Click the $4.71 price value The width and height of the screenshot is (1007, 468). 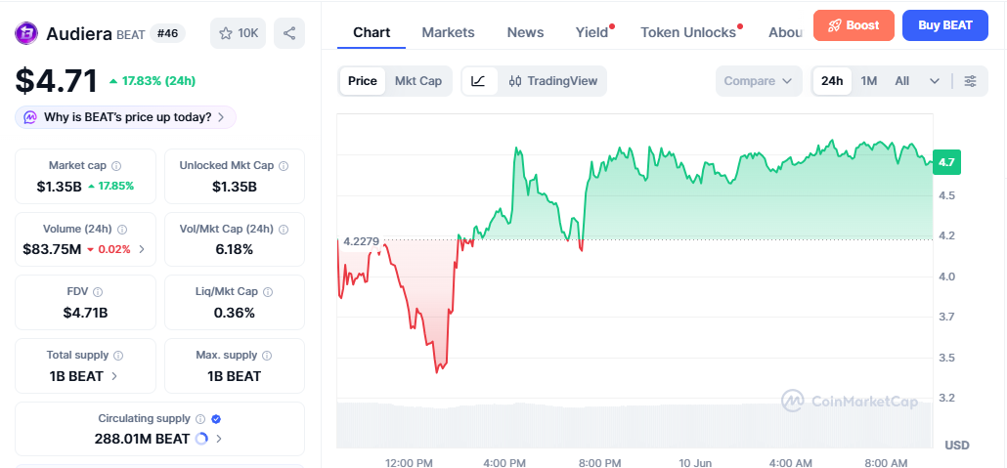(x=57, y=81)
